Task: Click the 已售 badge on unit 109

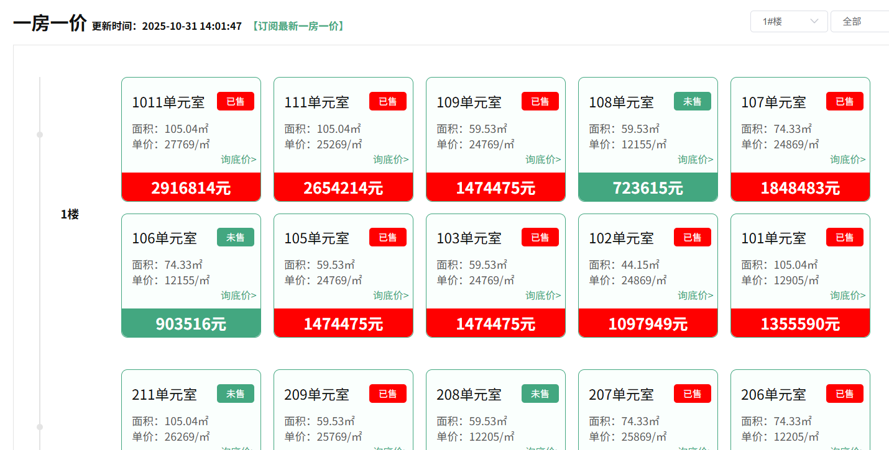Action: point(540,101)
